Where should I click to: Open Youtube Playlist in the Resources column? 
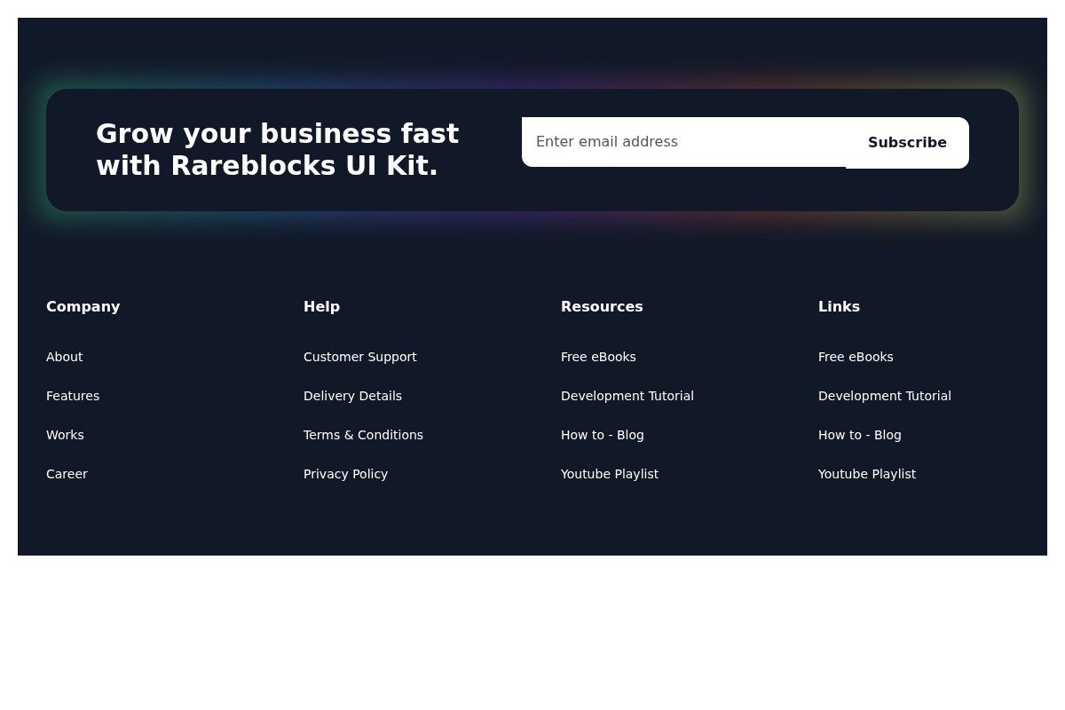pos(609,474)
